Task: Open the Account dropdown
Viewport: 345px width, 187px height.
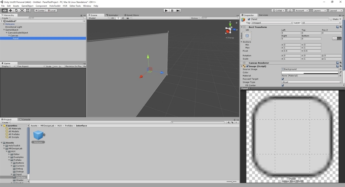Action: coord(302,10)
